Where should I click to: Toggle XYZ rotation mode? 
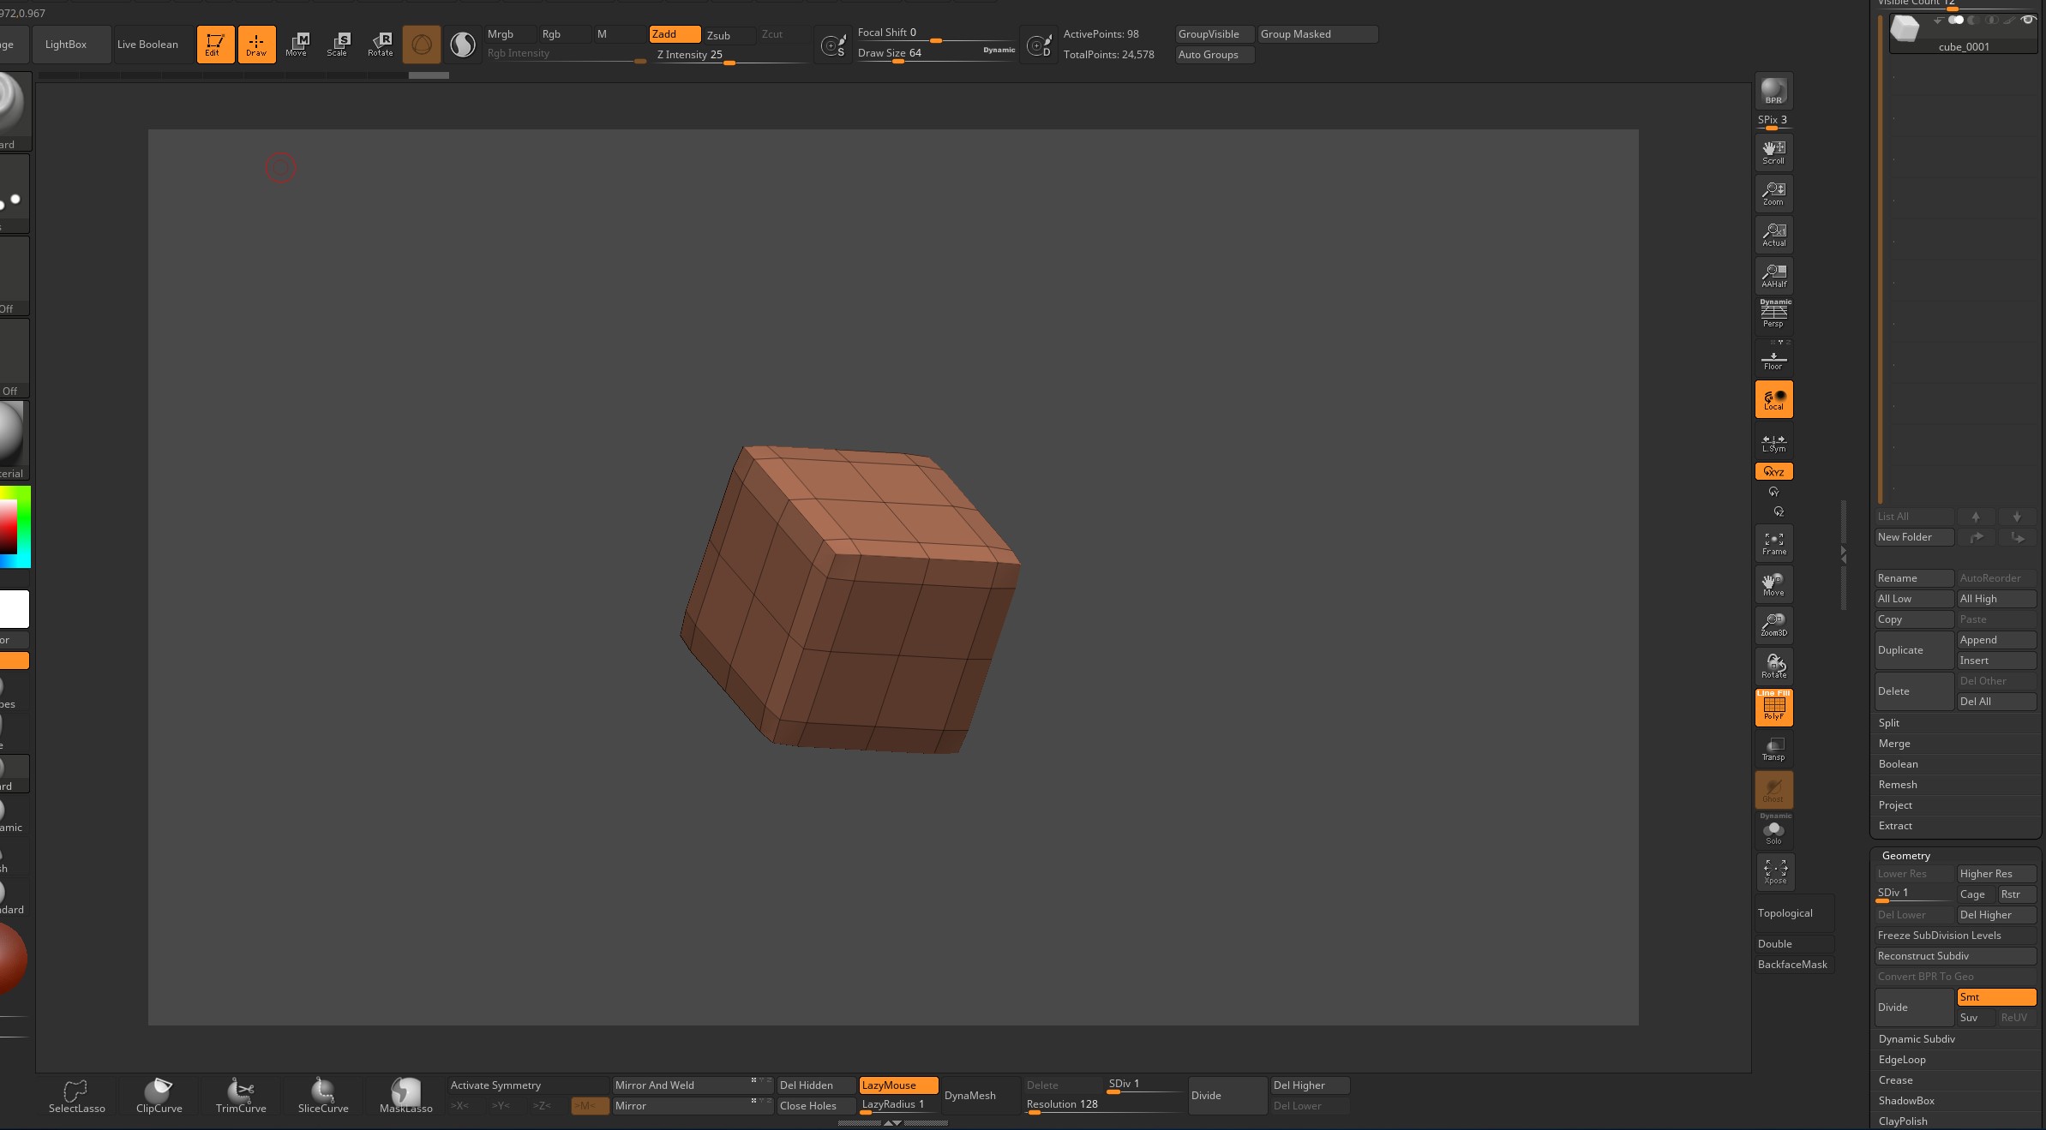pyautogui.click(x=1773, y=471)
